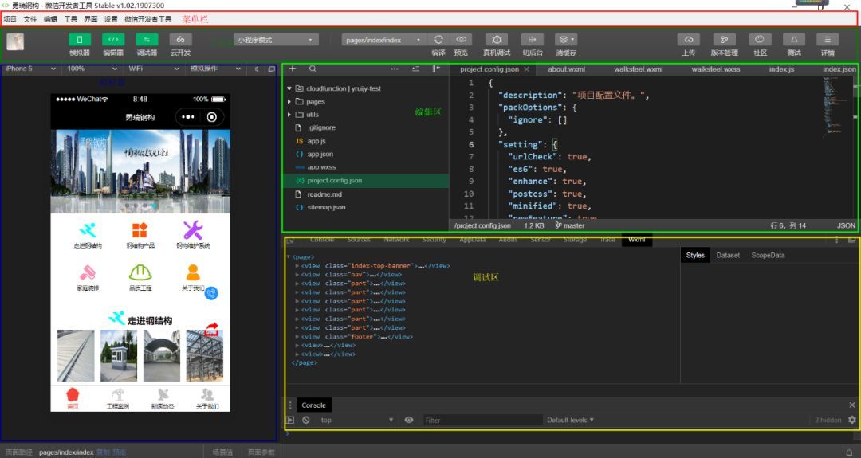Close the Console drawer

[851, 405]
